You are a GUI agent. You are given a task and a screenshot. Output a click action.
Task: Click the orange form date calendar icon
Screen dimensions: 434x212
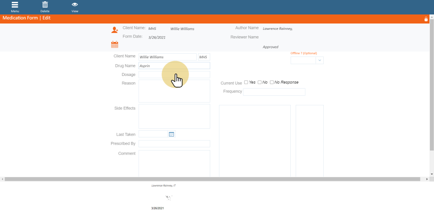click(114, 44)
